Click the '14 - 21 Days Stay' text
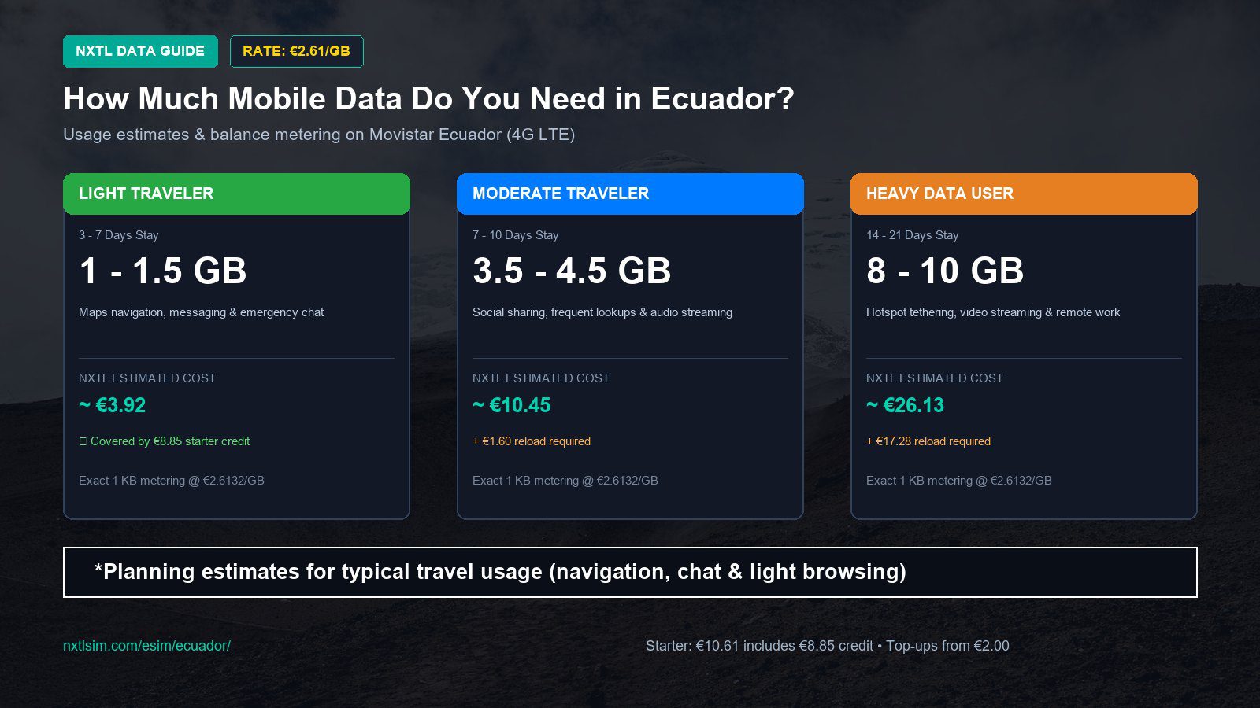 point(913,235)
